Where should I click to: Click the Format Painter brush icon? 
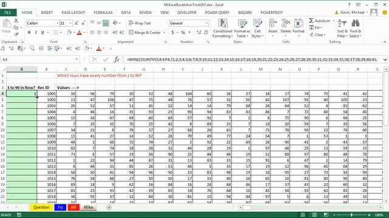click(16, 34)
